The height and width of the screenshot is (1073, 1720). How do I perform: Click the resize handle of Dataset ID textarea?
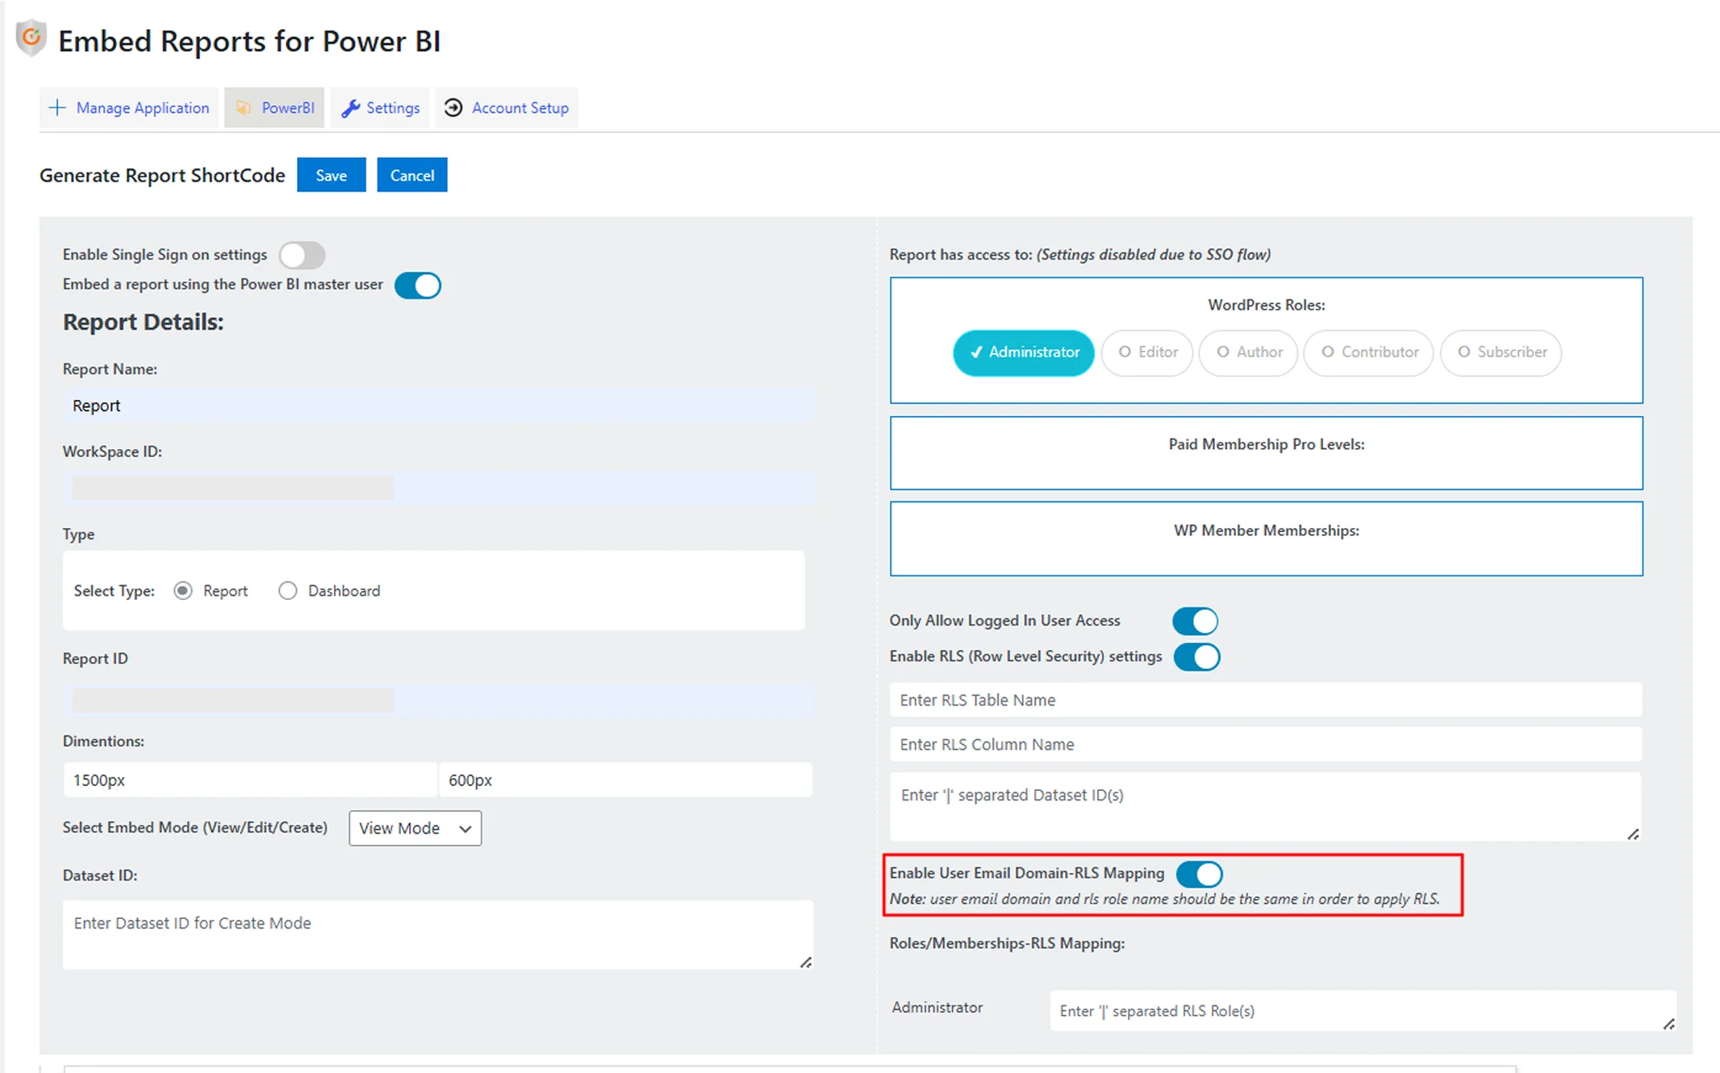click(x=805, y=962)
